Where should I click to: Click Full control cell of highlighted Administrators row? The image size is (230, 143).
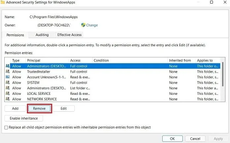79,66
